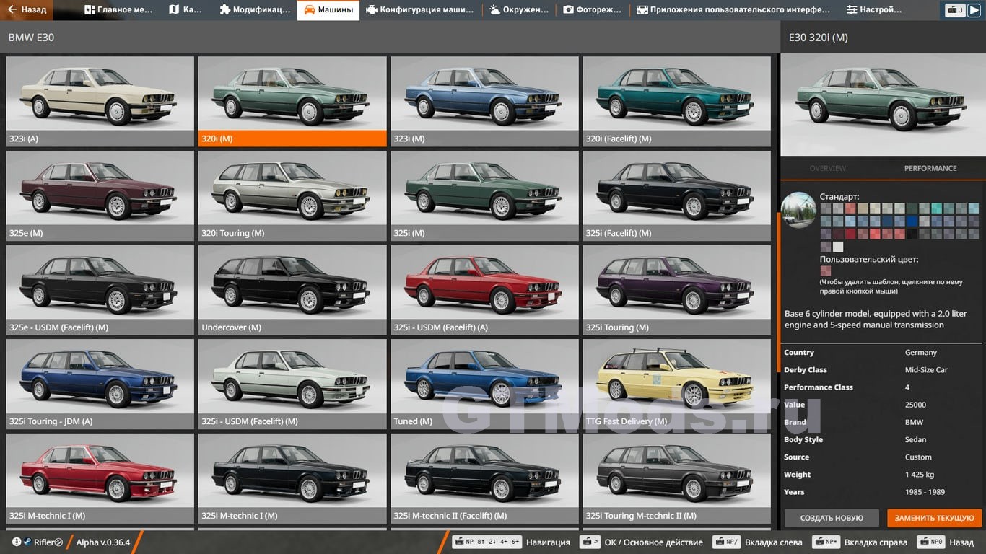Select the 320i Touring (M) wagon
Screen dimensions: 986x554
292,195
